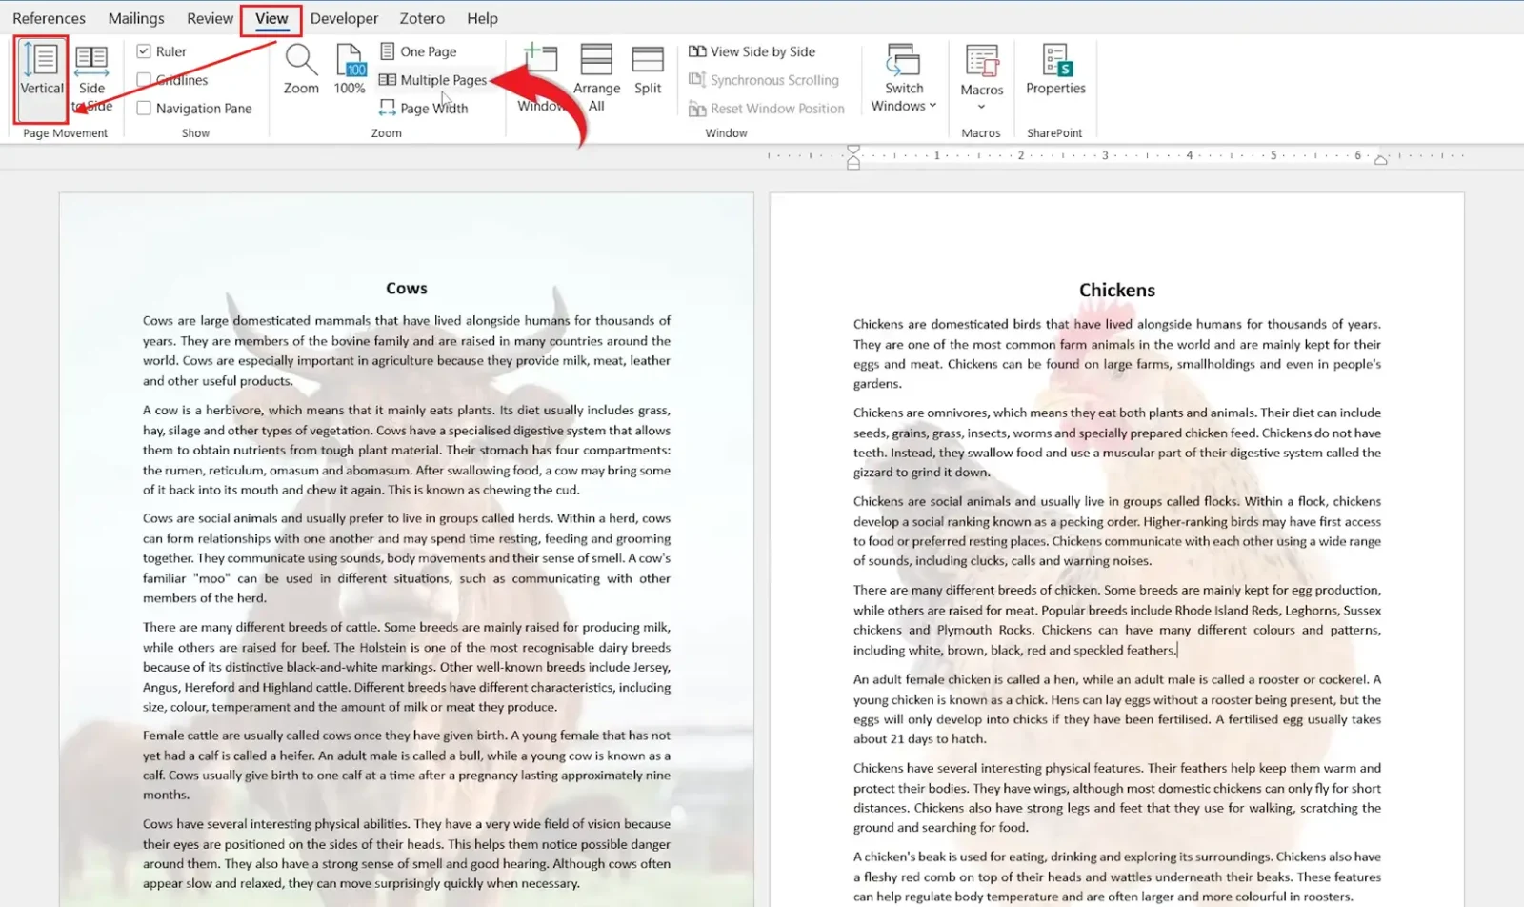Viewport: 1524px width, 907px height.
Task: Switch to Side to Side page movement
Action: (x=91, y=78)
